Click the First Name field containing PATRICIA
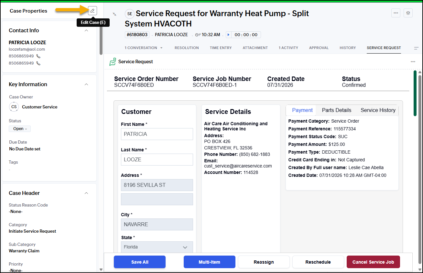The width and height of the screenshot is (423, 273). [157, 134]
